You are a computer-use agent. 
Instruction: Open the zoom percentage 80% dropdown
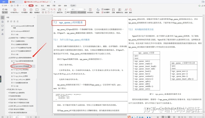coord(46,9)
